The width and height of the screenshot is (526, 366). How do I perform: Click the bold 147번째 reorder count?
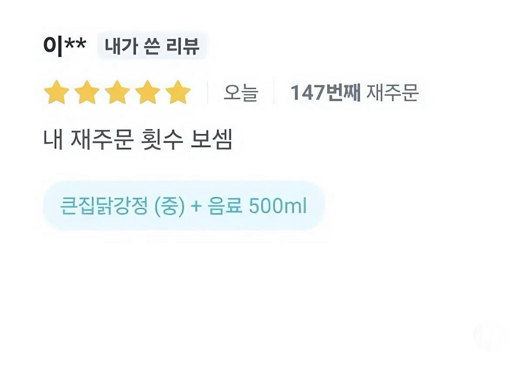click(x=325, y=92)
